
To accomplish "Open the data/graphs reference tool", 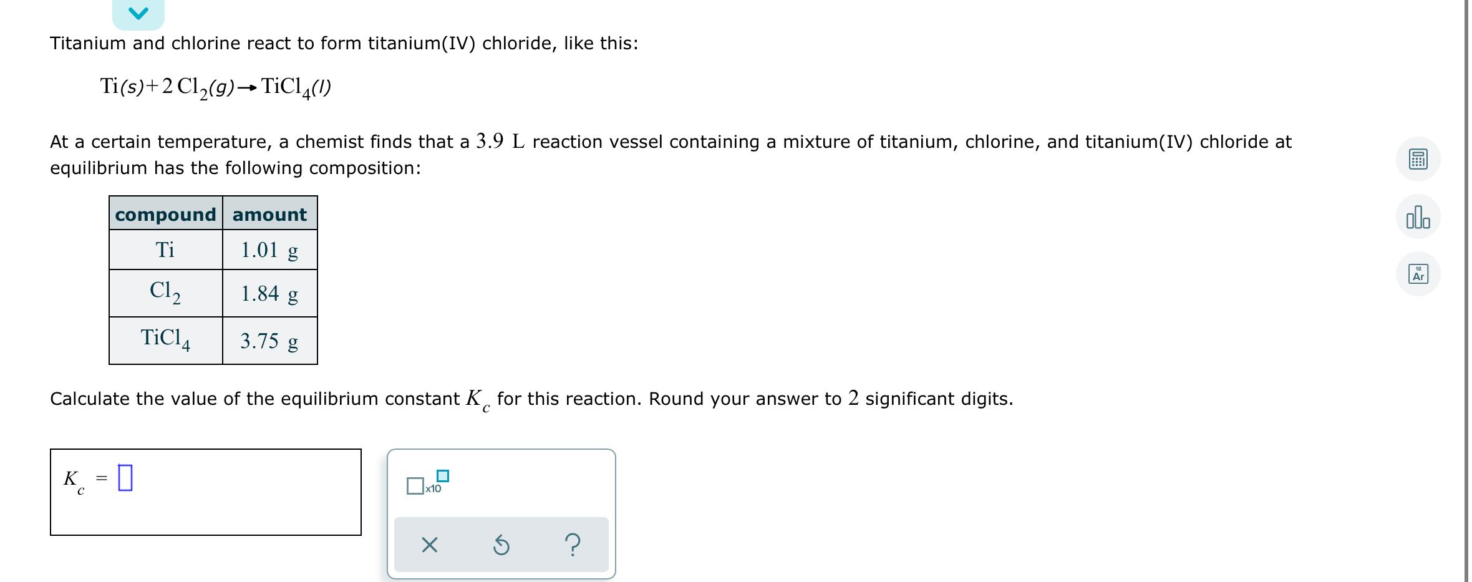I will (x=1418, y=217).
